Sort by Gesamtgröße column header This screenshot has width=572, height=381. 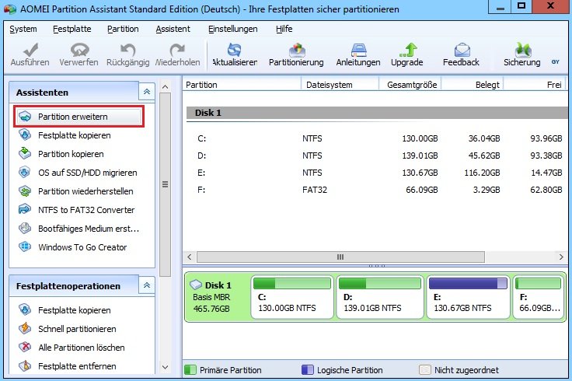click(x=410, y=85)
